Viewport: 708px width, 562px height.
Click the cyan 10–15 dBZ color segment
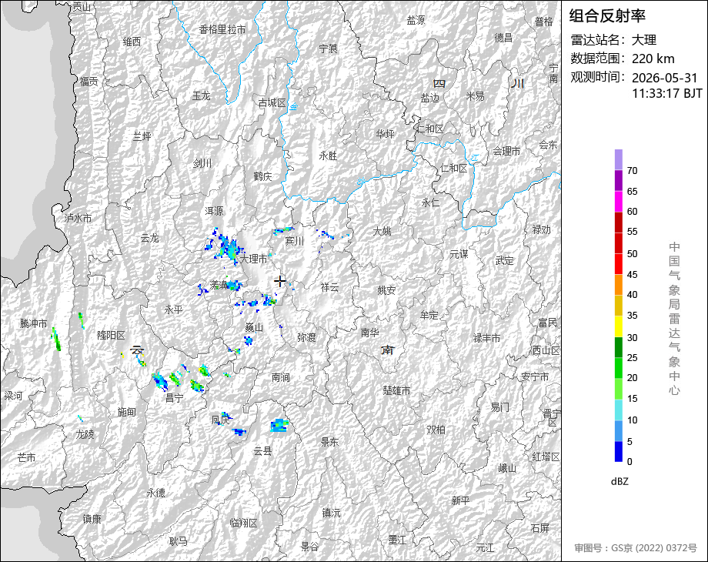(x=618, y=410)
